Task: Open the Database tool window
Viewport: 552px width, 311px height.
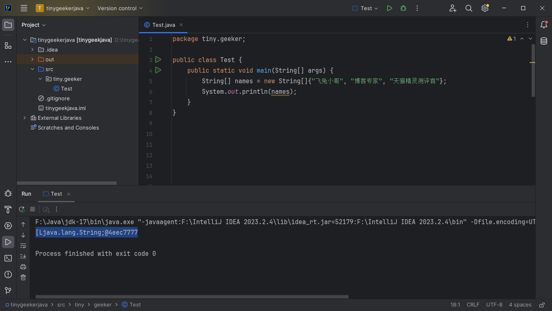Action: [x=544, y=41]
